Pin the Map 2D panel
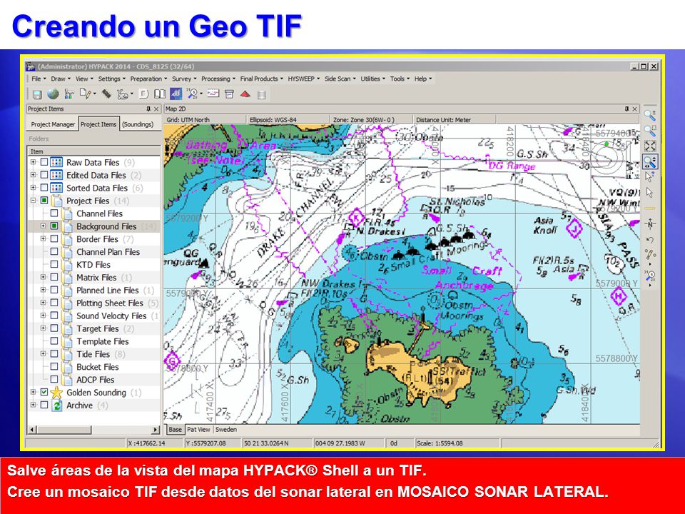This screenshot has height=514, width=685. coord(627,109)
